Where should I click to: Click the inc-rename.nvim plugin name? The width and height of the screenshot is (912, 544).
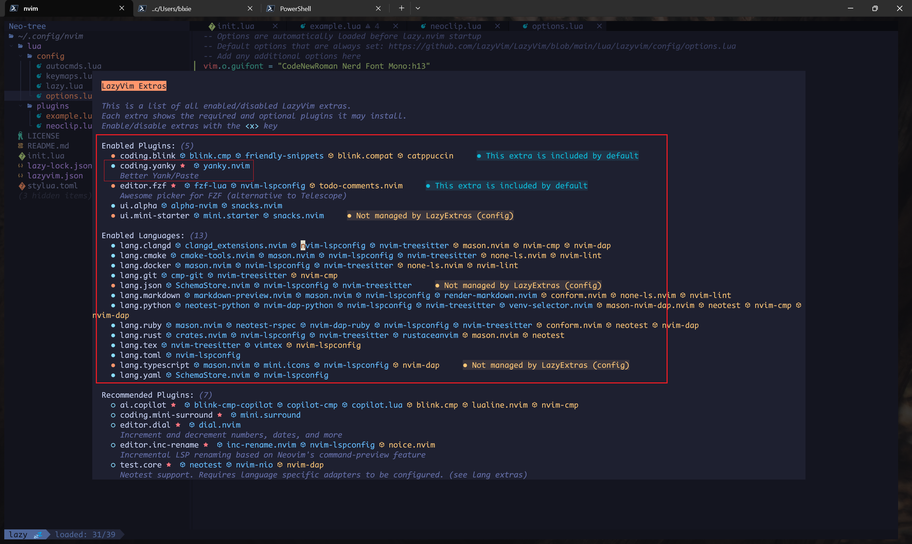261,445
